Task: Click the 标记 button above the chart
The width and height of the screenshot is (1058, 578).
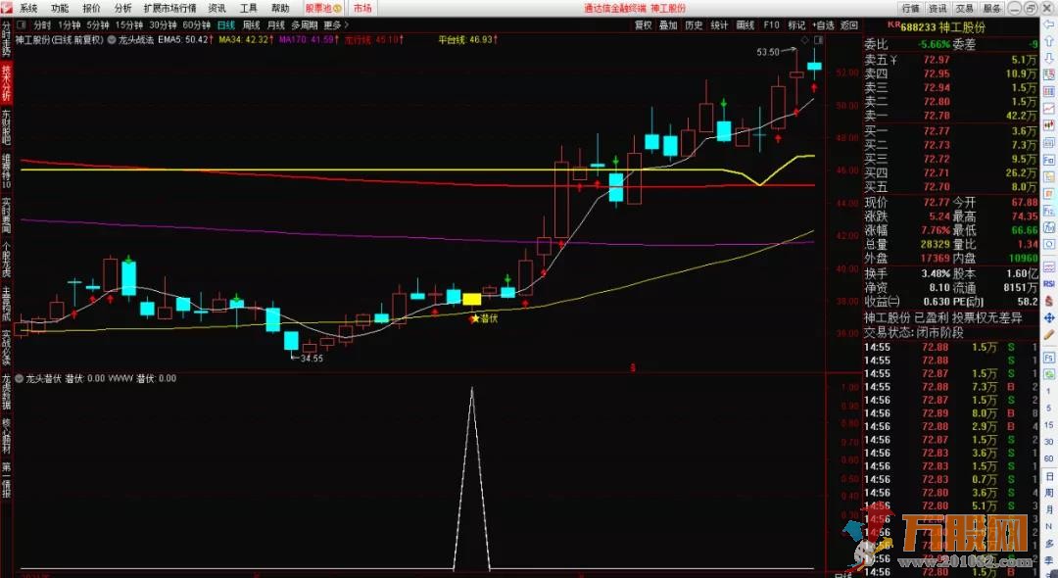Action: (x=796, y=24)
